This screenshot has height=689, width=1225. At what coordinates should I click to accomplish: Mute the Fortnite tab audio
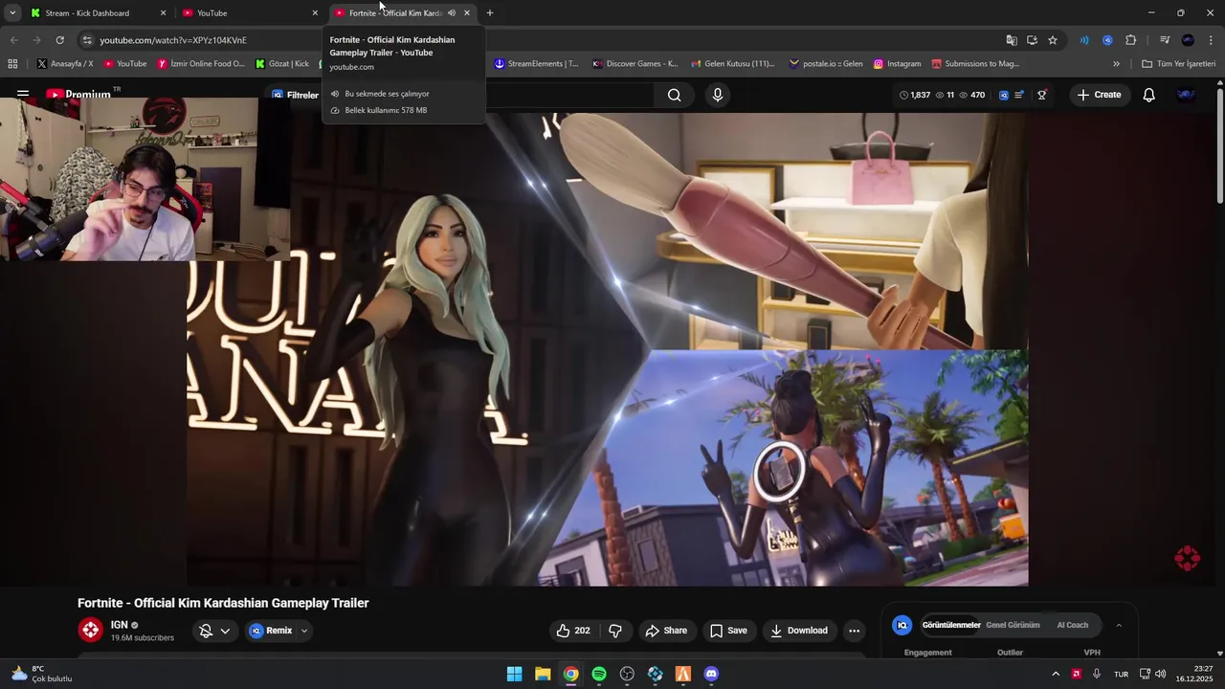[452, 13]
